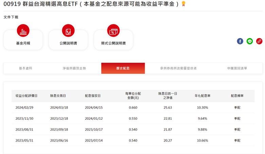Click the 每單位分配金額(元) column header

(x=133, y=96)
